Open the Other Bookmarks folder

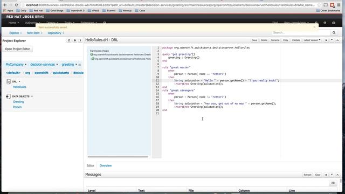pos(328,11)
